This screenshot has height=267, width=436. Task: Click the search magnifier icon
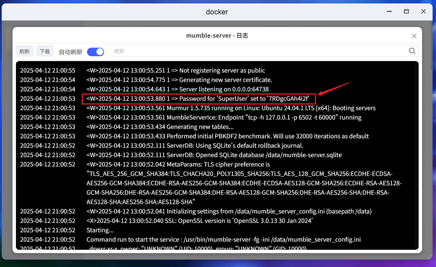pyautogui.click(x=412, y=51)
